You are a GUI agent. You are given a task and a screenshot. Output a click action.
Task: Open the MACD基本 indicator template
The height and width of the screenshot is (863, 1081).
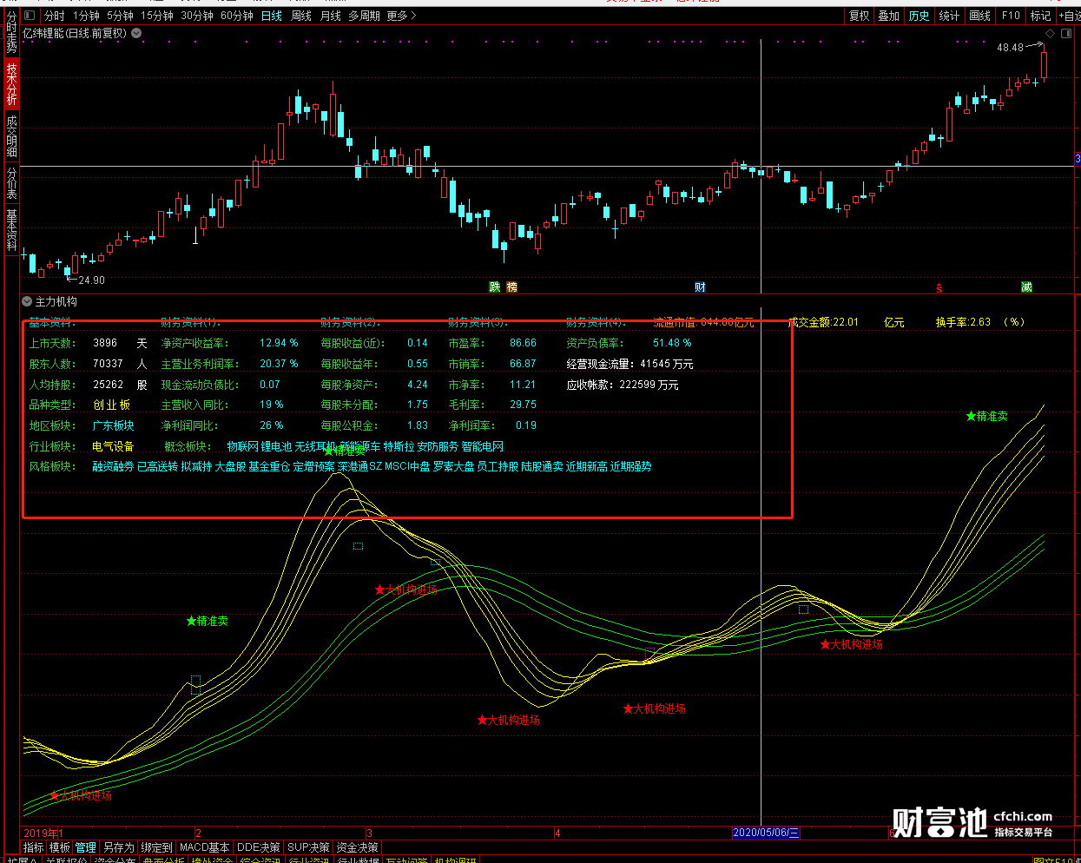pyautogui.click(x=205, y=847)
